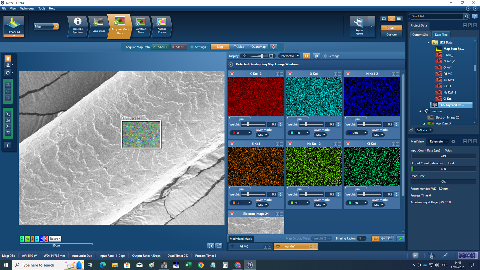The height and width of the screenshot is (270, 480).
Task: Open the Map mode dropdown
Action: coord(46,26)
